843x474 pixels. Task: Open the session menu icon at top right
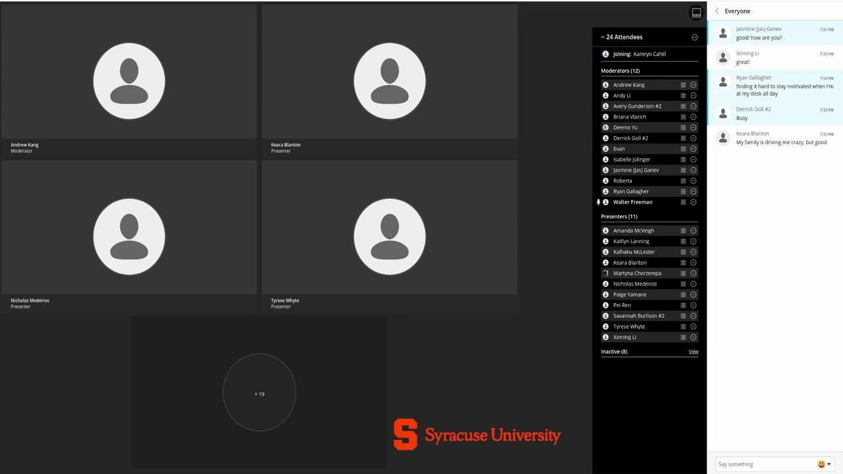[696, 13]
